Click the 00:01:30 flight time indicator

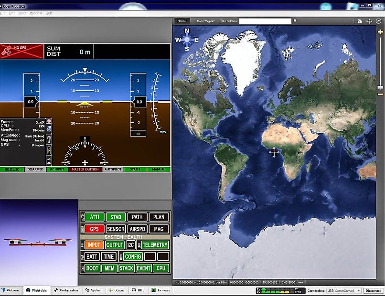[x=12, y=169]
